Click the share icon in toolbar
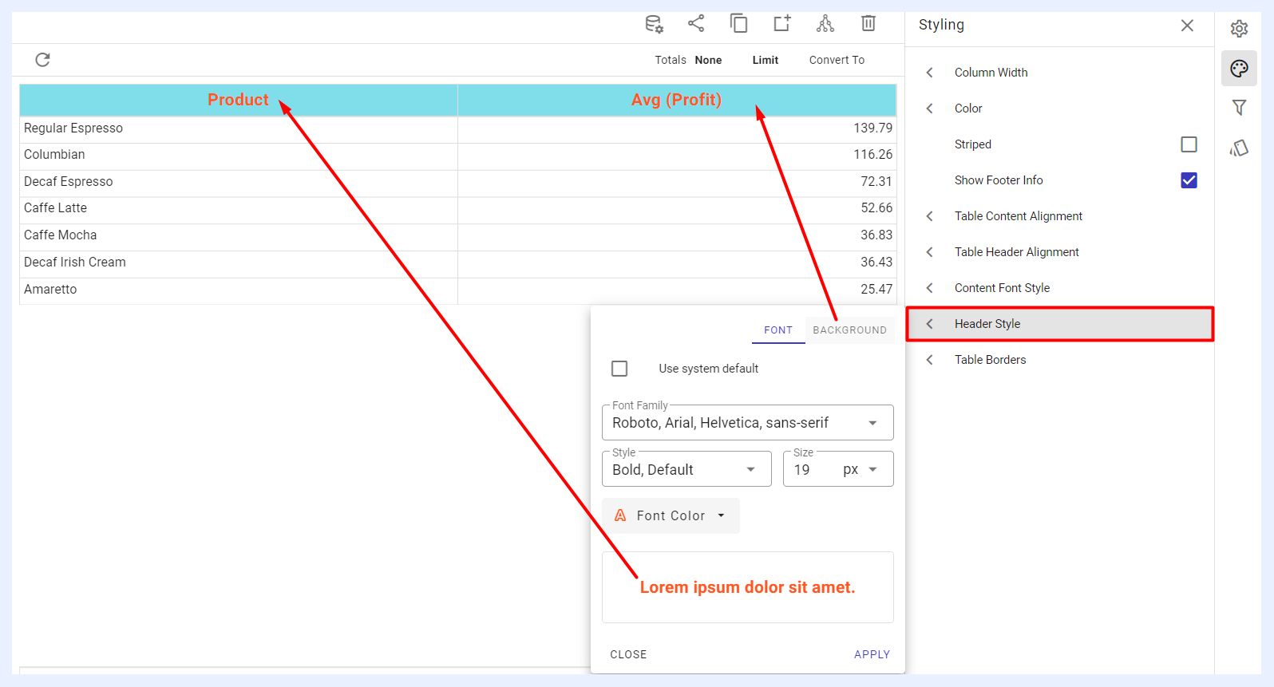The height and width of the screenshot is (687, 1274). [x=696, y=23]
